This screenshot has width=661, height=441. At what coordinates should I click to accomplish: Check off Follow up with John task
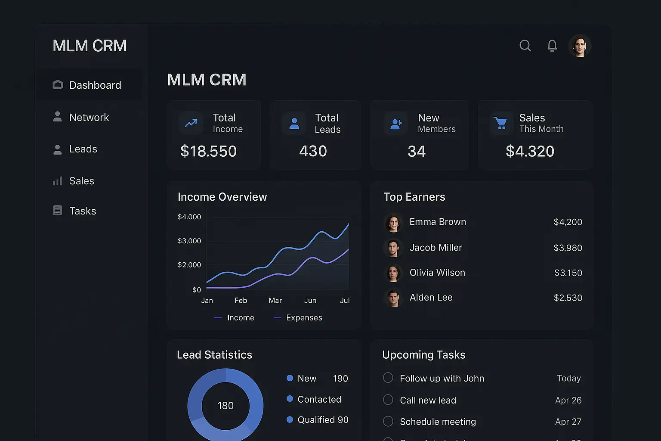388,378
